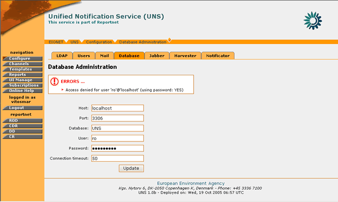Click the red error exclamation icon
338x202 pixels.
[x=54, y=82]
